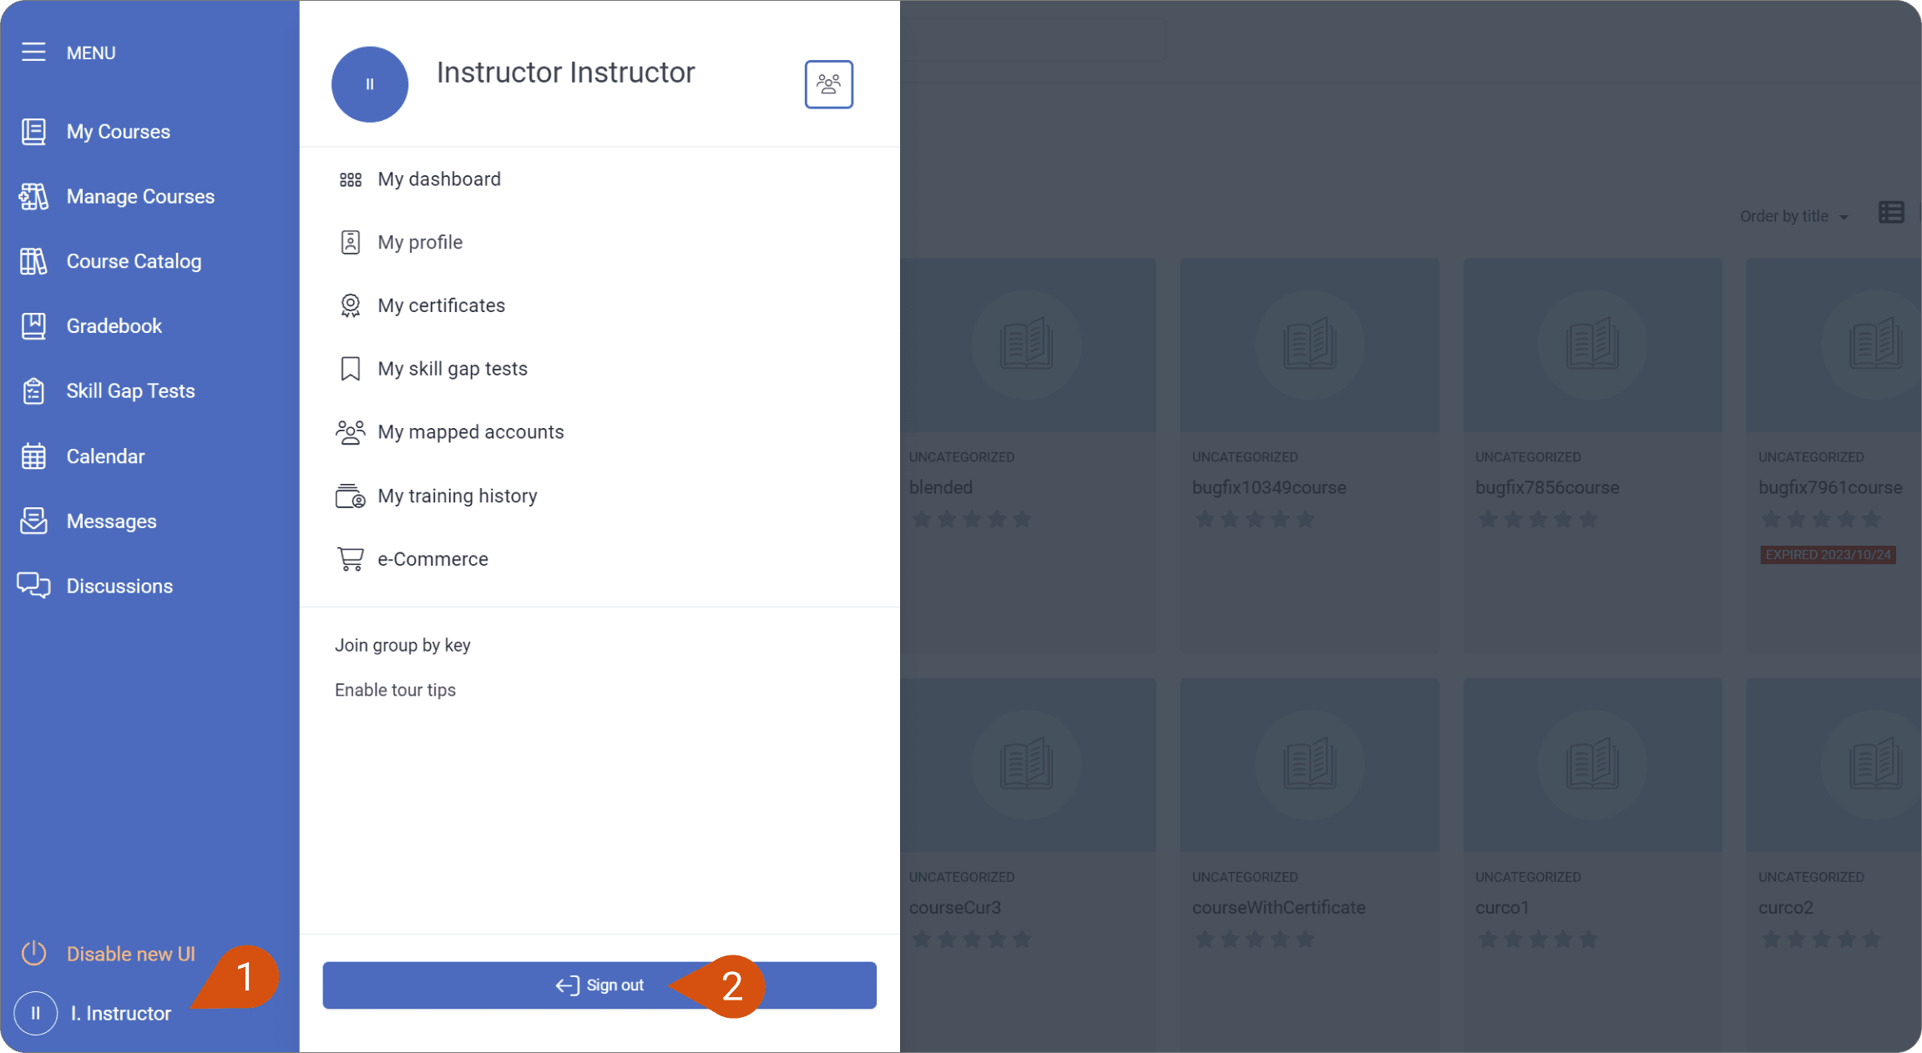Click Enable tour tips link

point(395,690)
